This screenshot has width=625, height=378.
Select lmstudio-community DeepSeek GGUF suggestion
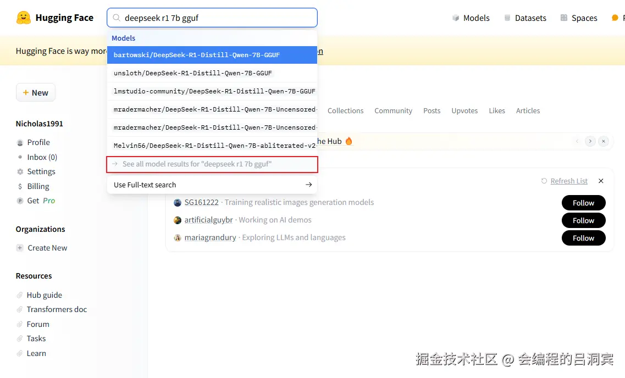pyautogui.click(x=212, y=91)
